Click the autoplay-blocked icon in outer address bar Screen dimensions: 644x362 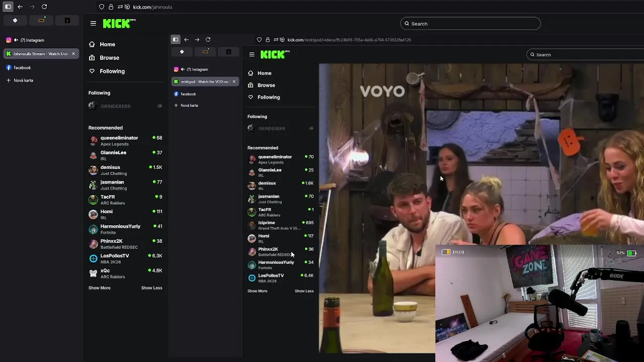(127, 7)
